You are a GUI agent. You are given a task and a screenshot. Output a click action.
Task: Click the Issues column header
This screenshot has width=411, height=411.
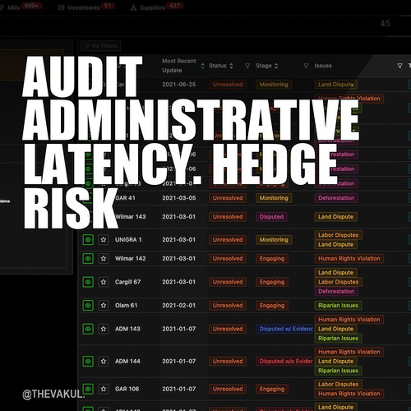click(323, 66)
